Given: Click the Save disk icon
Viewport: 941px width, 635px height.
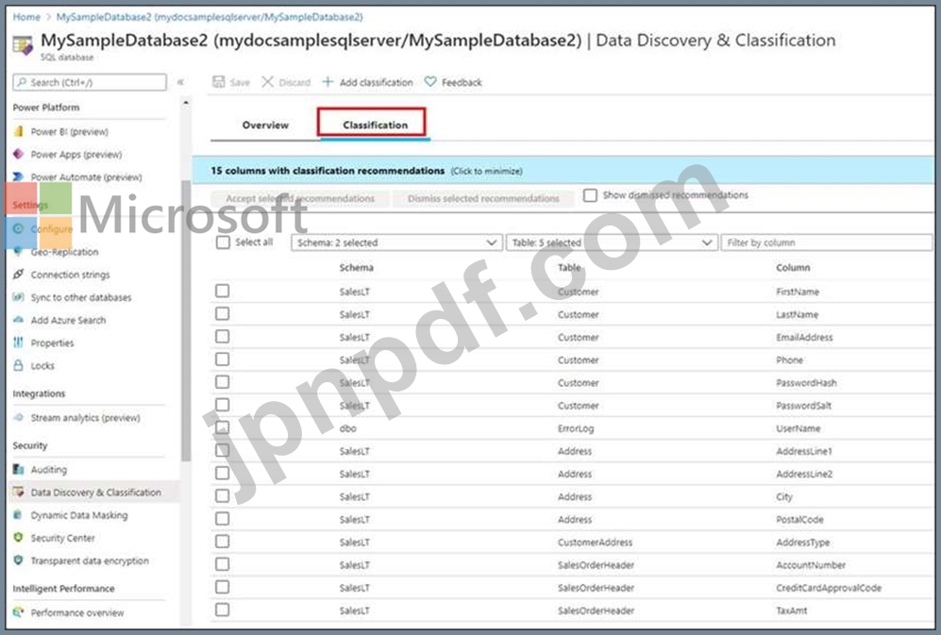Looking at the screenshot, I should point(218,82).
